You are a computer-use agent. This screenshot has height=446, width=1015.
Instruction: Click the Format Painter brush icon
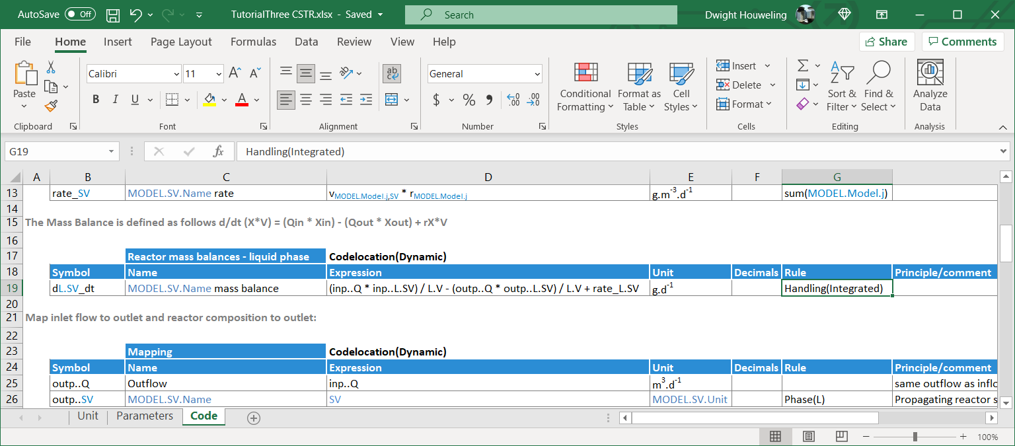(x=51, y=106)
